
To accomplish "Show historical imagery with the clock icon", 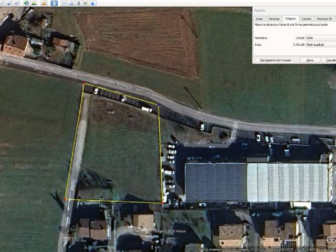I will (x=26, y=3).
